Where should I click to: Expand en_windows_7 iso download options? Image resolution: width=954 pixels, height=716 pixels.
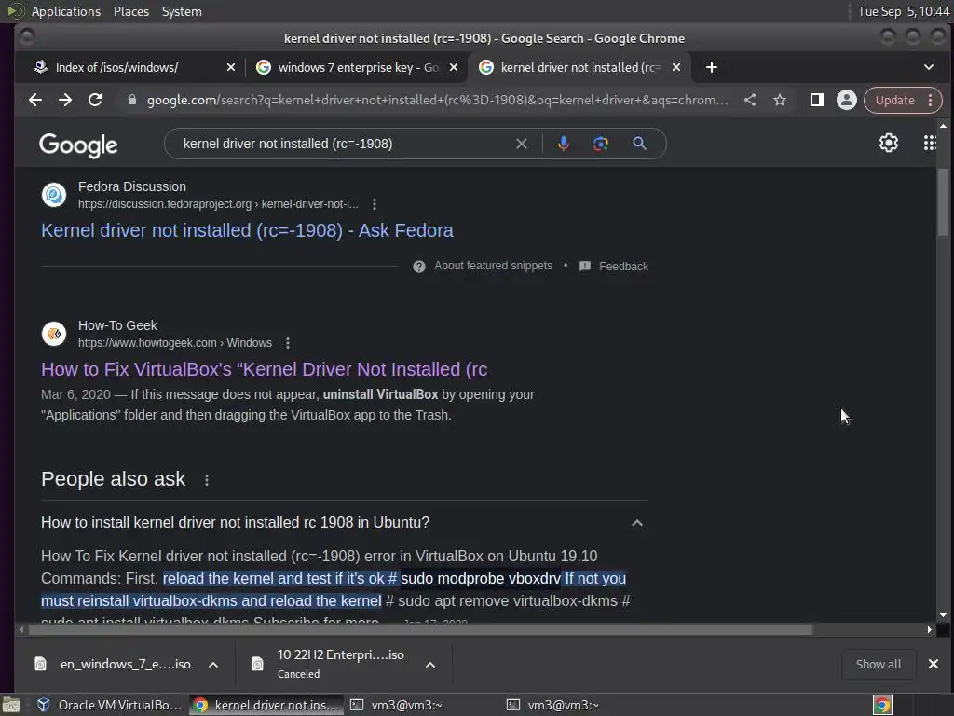point(213,665)
